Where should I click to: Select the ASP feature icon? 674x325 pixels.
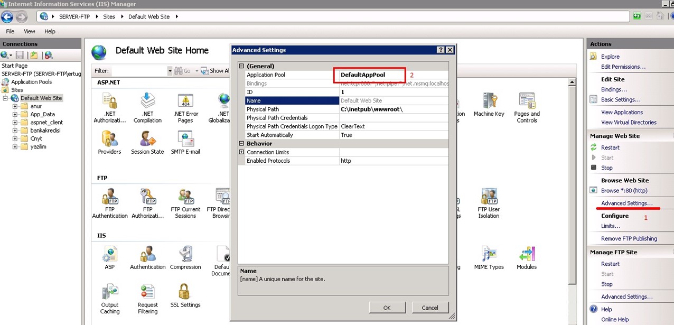point(109,258)
